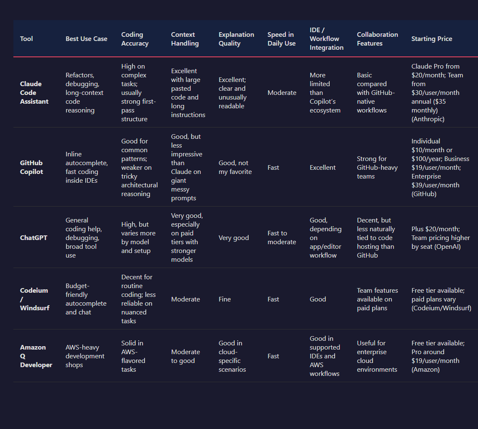Click the IDE / Workflow Integration header

(326, 38)
